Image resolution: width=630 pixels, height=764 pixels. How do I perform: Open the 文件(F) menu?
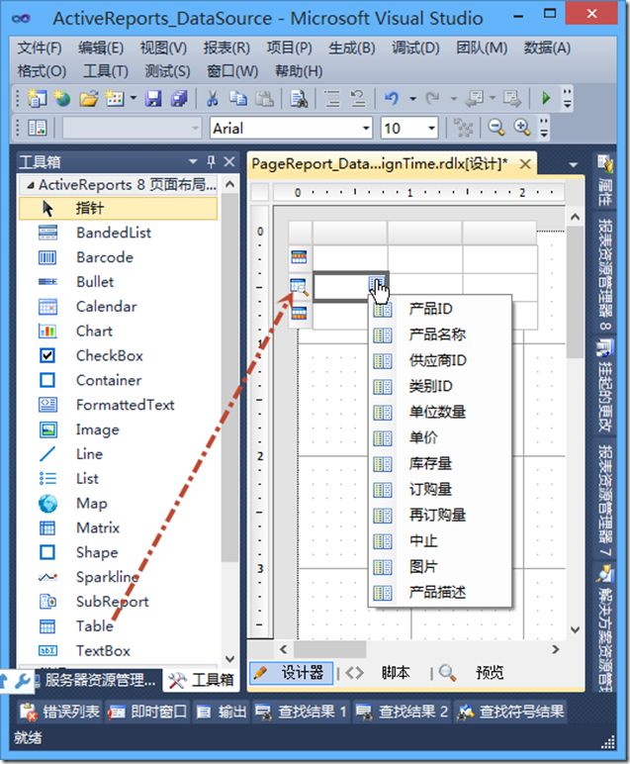(40, 48)
